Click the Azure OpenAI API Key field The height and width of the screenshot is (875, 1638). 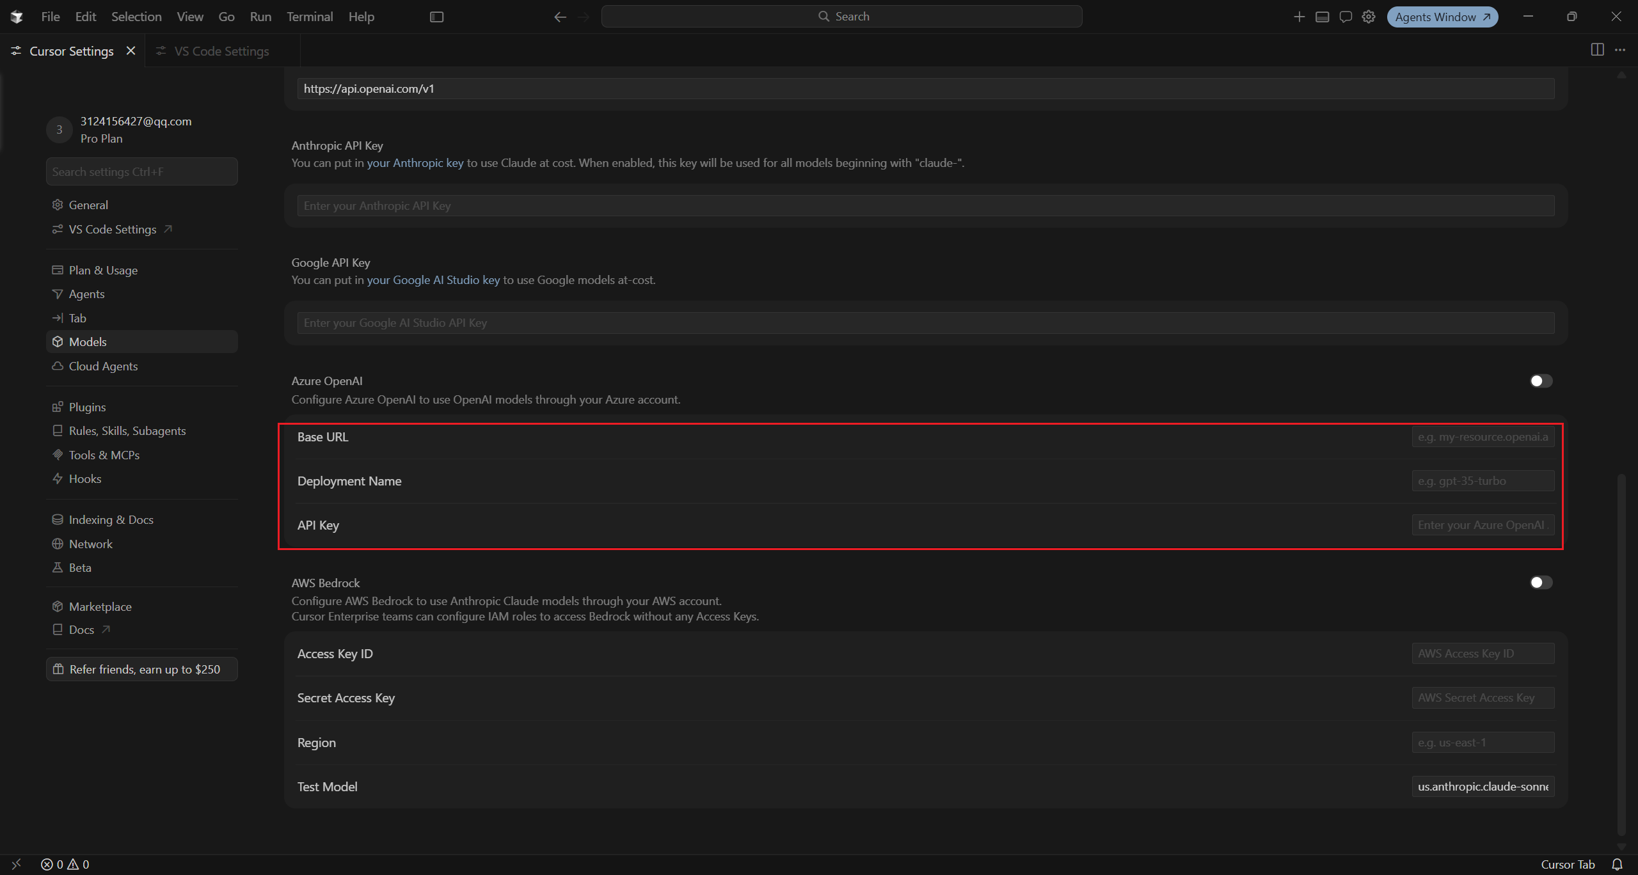click(x=1483, y=525)
